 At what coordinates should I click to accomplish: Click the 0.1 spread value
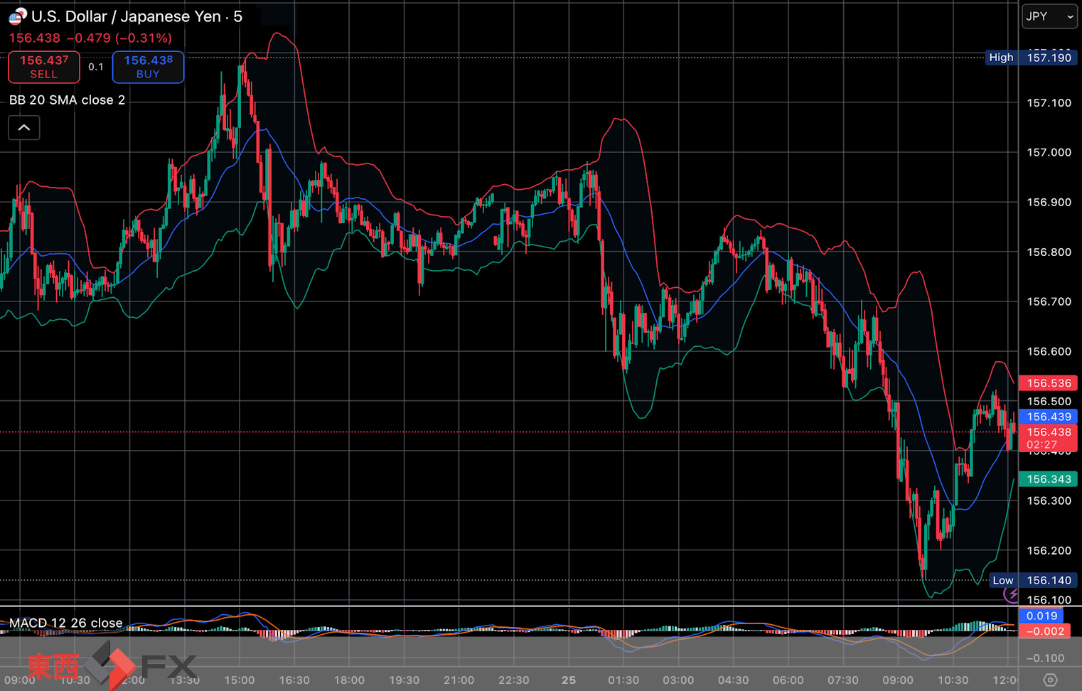(x=96, y=67)
